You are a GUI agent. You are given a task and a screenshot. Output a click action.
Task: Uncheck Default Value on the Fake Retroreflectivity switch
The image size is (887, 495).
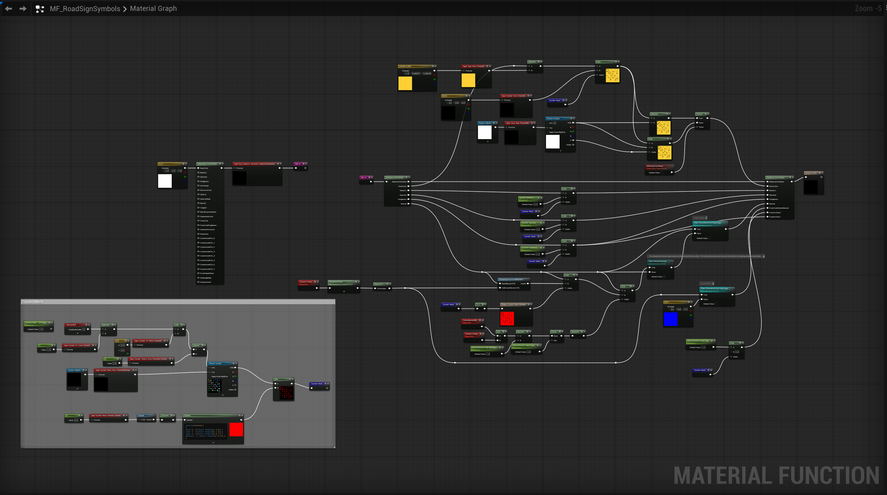[664, 276]
